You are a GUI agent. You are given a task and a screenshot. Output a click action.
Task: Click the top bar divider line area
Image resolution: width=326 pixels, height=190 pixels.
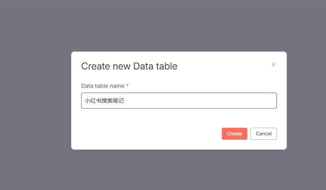[x=163, y=4]
